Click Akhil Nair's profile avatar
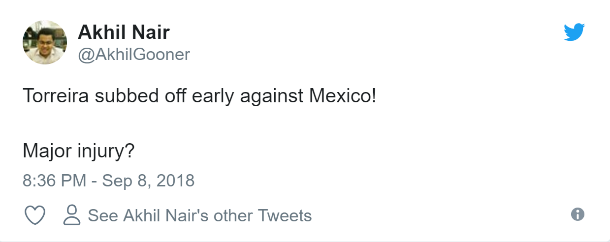610x242 pixels. [x=45, y=42]
